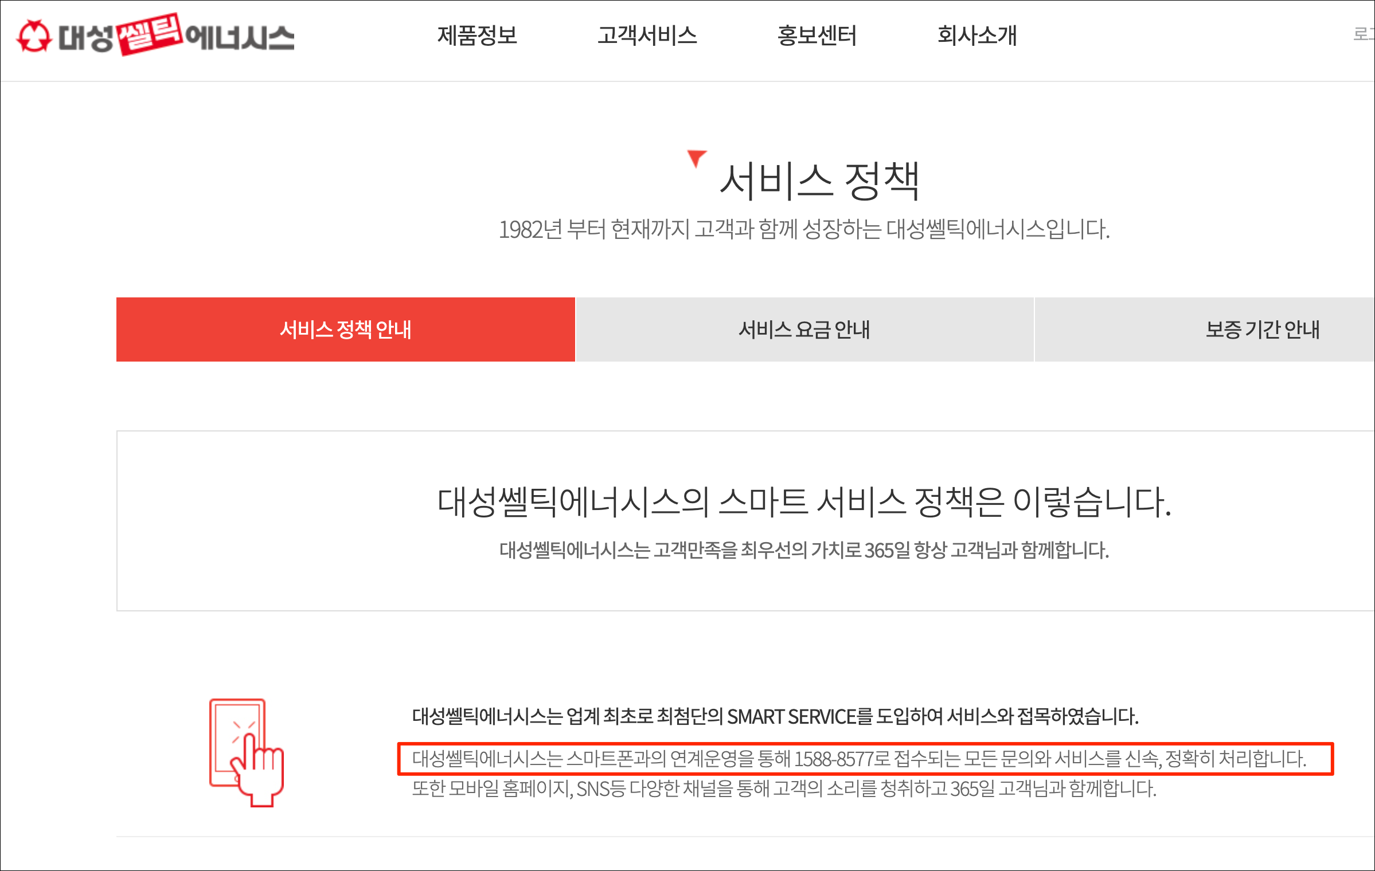Screen dimensions: 1375x871
Task: Open the 고객서비스 menu
Action: pos(647,36)
